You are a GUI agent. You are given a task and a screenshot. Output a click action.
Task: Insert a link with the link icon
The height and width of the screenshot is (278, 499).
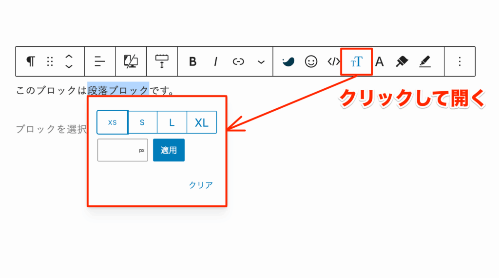click(x=238, y=61)
